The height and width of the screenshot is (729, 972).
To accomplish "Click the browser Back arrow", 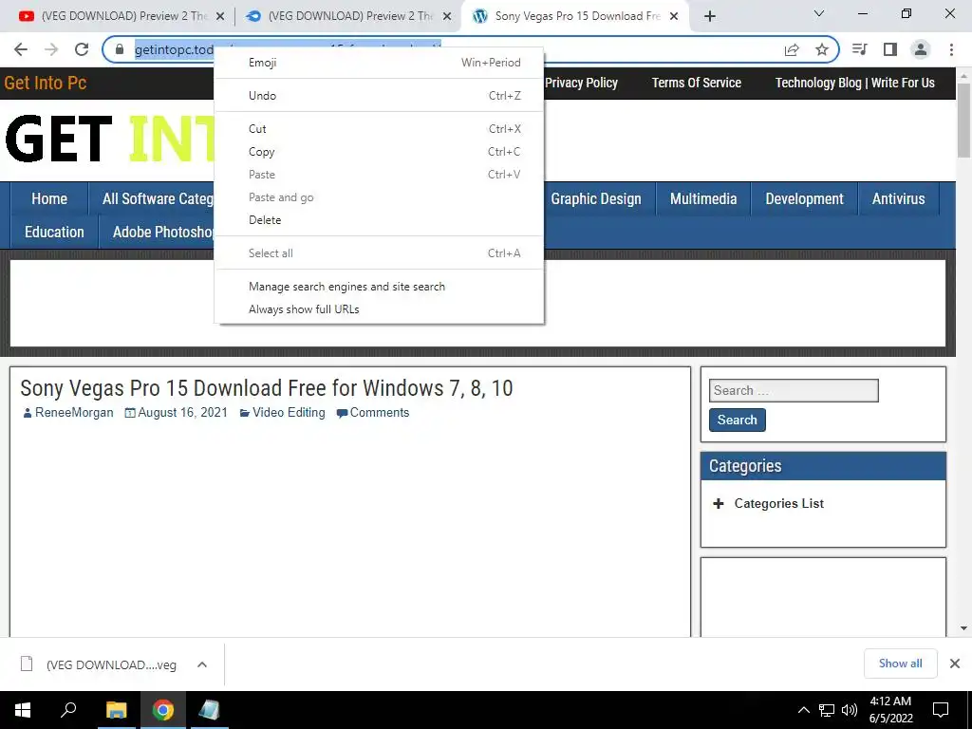I will coord(21,49).
